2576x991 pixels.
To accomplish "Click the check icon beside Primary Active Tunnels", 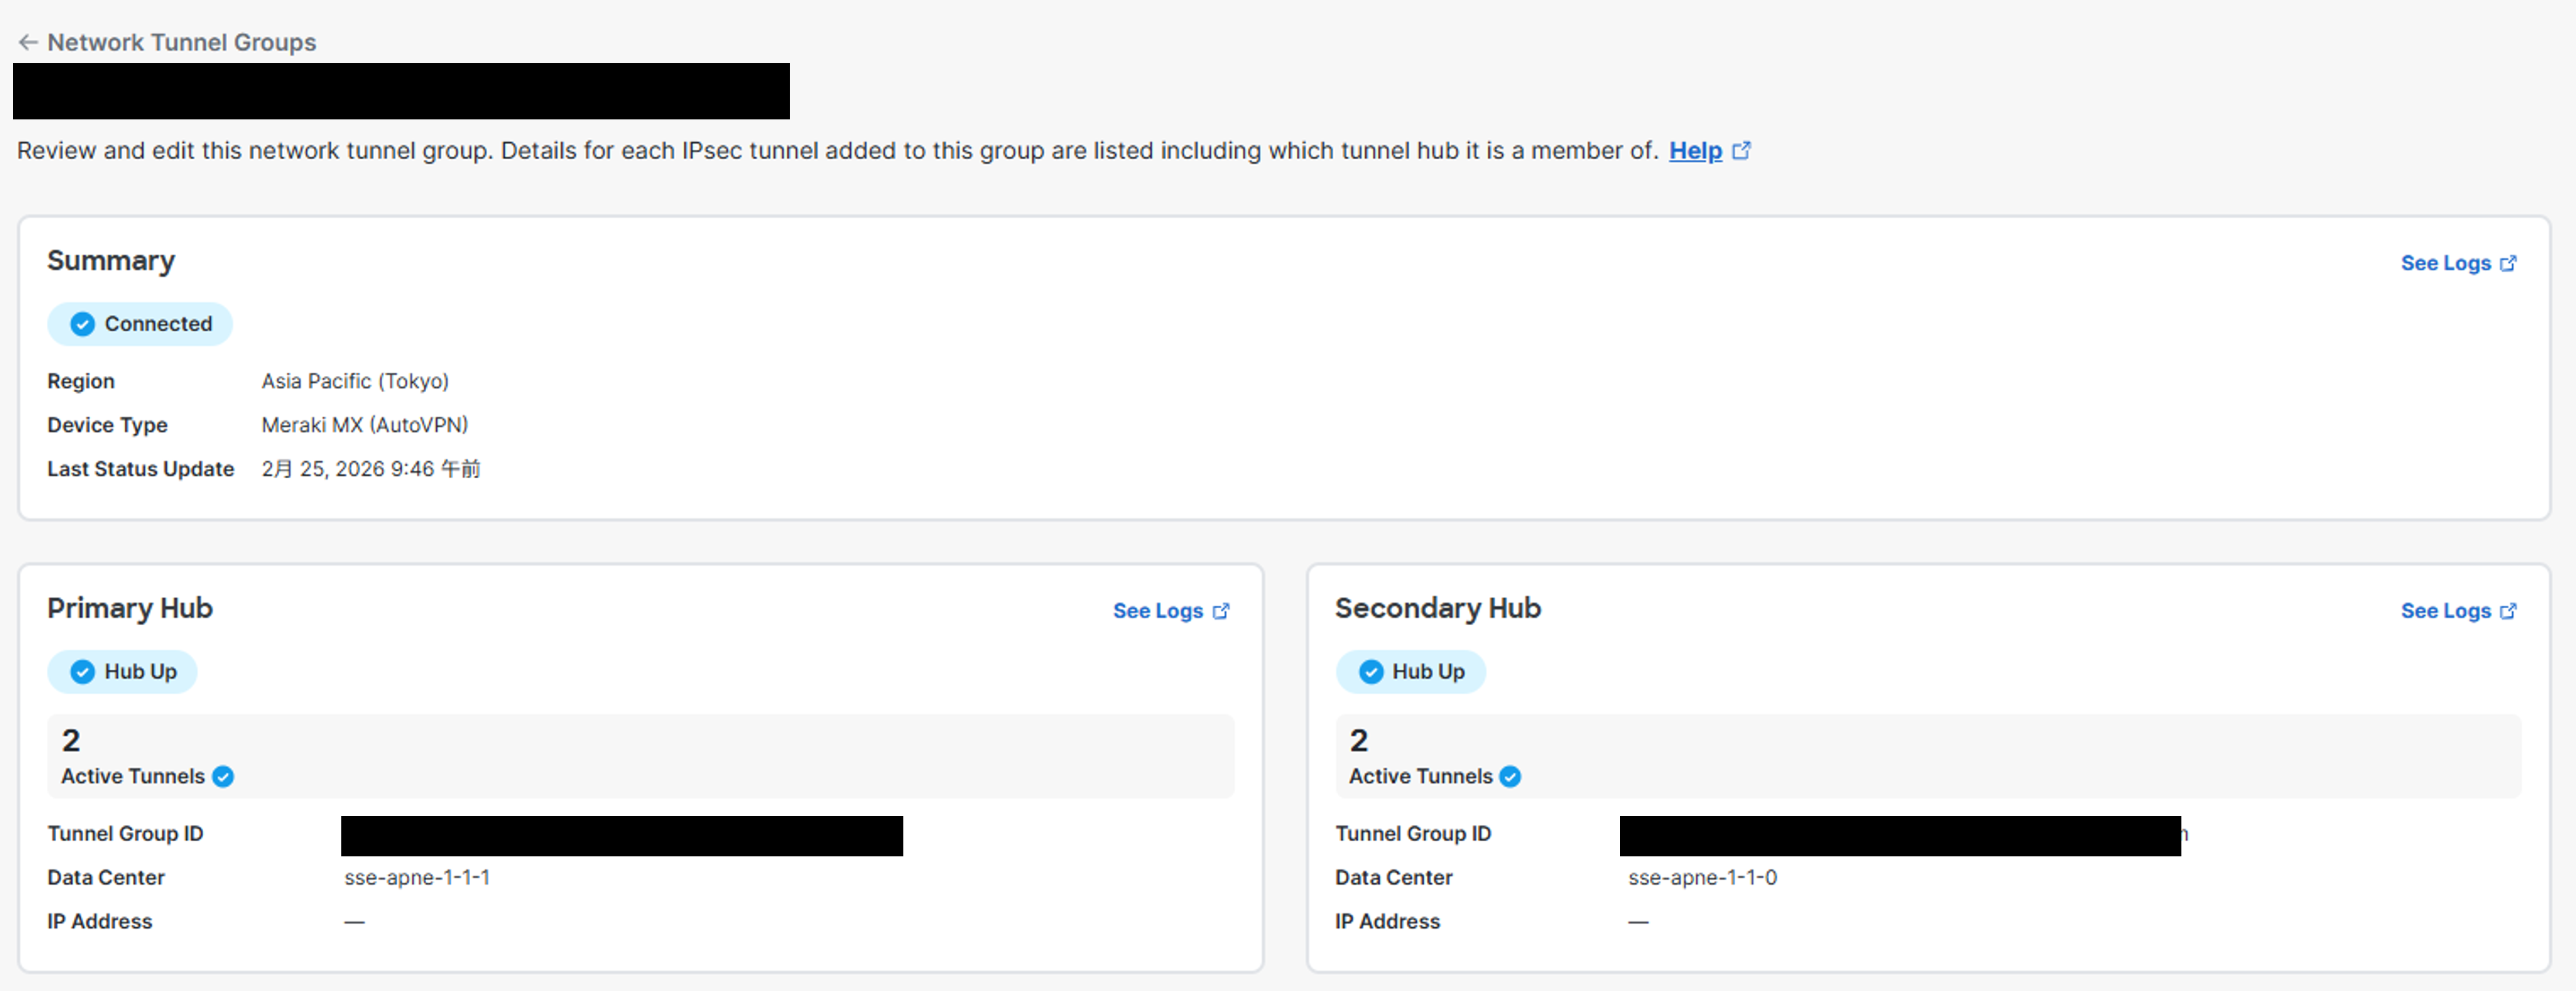I will coord(223,777).
